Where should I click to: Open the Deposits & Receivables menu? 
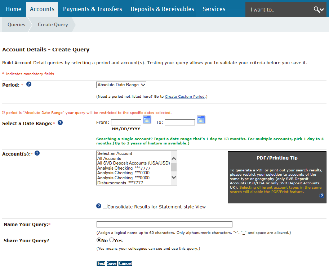(x=162, y=9)
